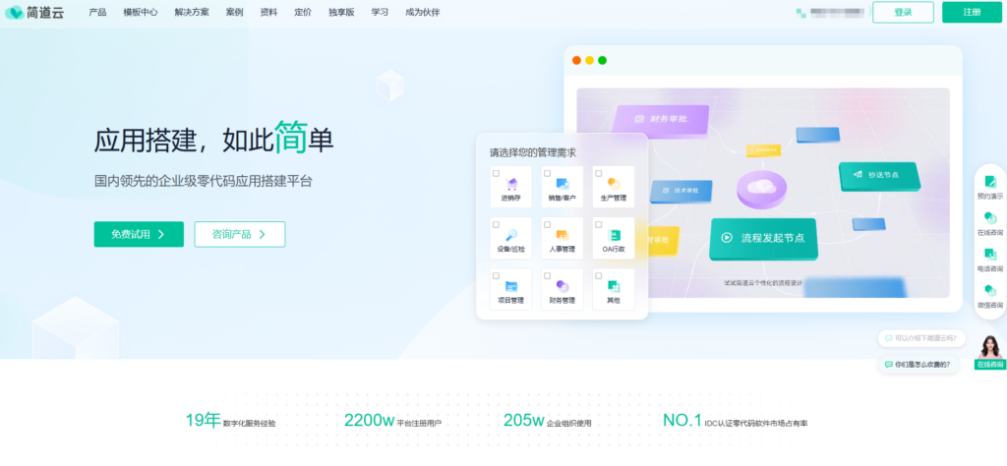
Task: Click the 设备/巡检 magnifier icon
Action: coord(511,235)
